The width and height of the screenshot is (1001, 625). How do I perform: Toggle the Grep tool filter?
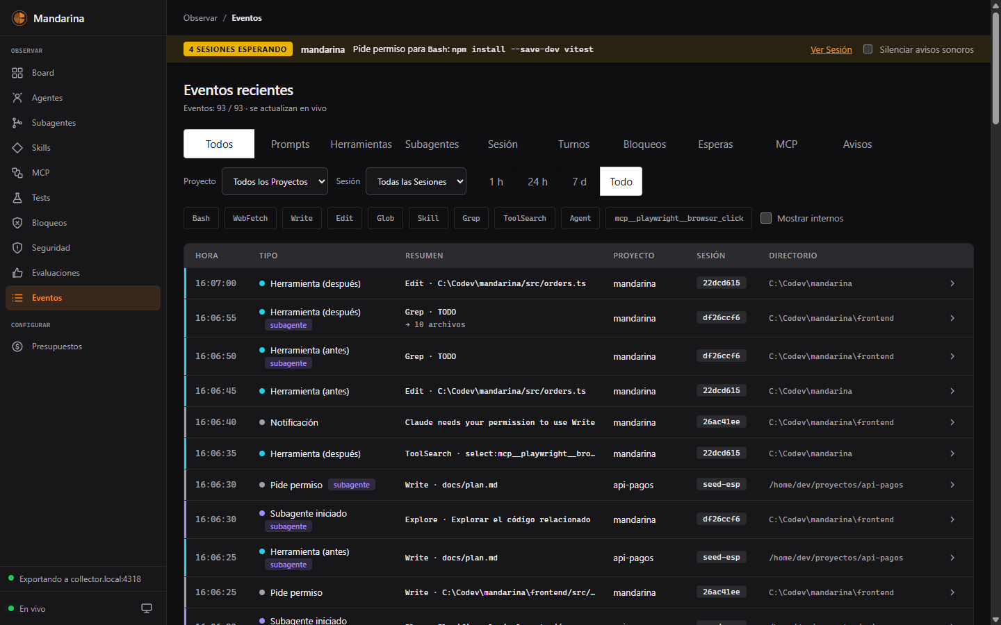click(471, 218)
